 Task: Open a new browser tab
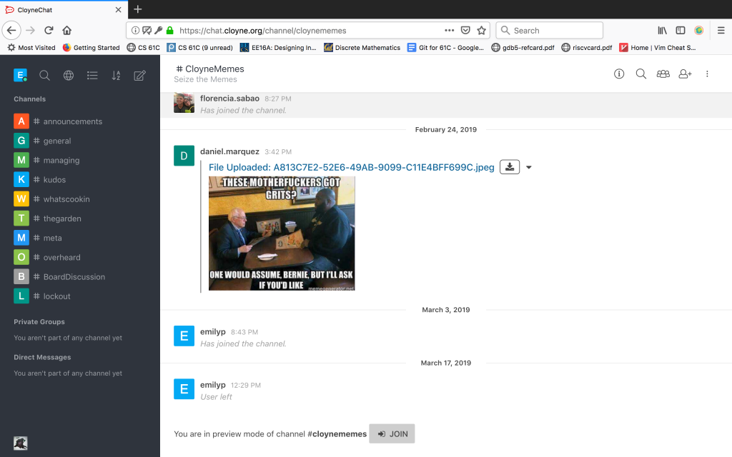(138, 9)
